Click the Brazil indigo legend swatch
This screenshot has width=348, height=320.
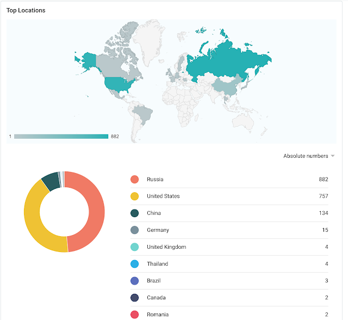134,281
